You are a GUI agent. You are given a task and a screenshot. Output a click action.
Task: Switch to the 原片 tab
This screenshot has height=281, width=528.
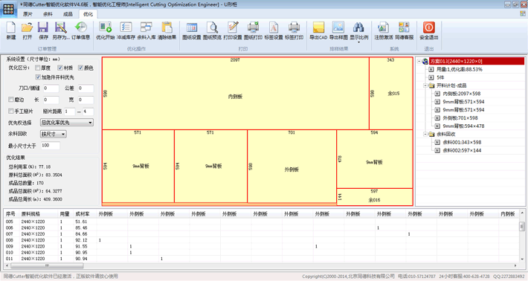pyautogui.click(x=28, y=14)
